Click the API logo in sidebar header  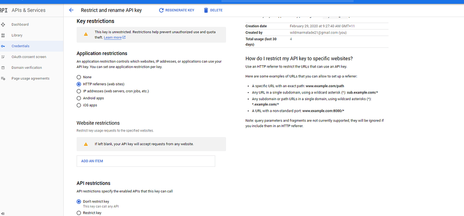coord(4,10)
